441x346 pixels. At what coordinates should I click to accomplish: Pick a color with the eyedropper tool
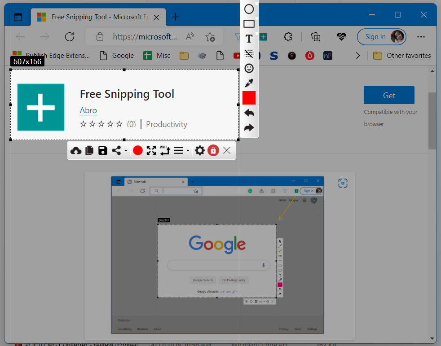[249, 83]
